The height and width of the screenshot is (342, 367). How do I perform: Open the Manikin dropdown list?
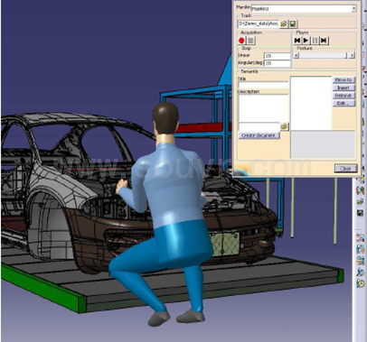(354, 9)
